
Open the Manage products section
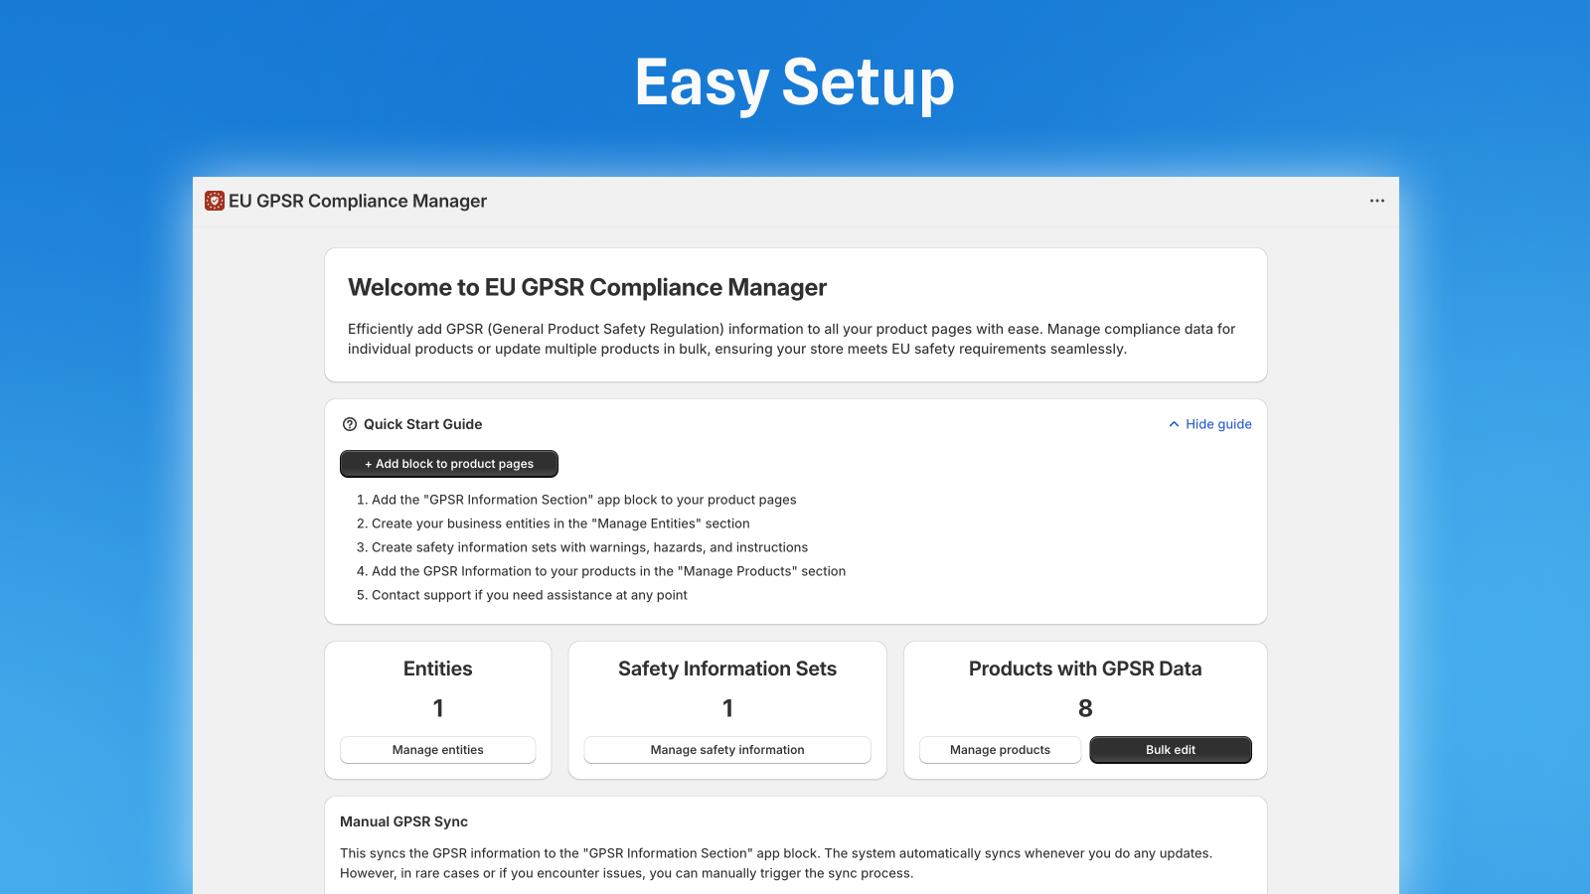tap(1000, 750)
